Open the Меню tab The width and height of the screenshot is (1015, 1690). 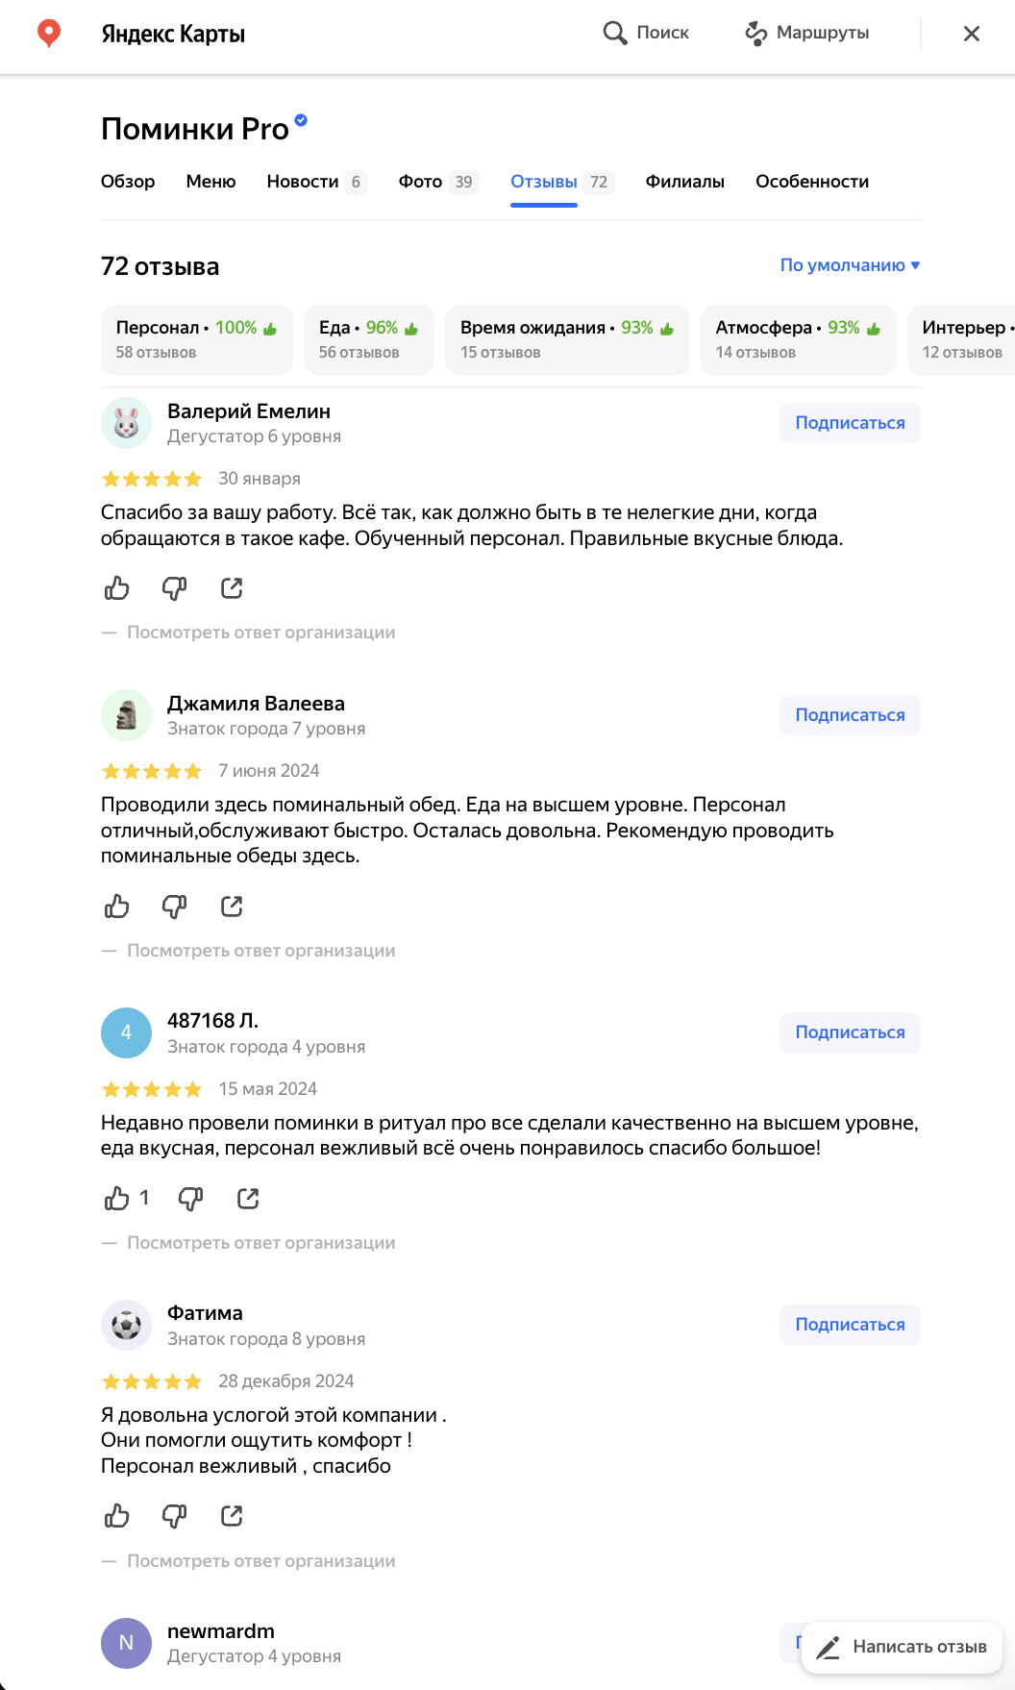(x=210, y=182)
